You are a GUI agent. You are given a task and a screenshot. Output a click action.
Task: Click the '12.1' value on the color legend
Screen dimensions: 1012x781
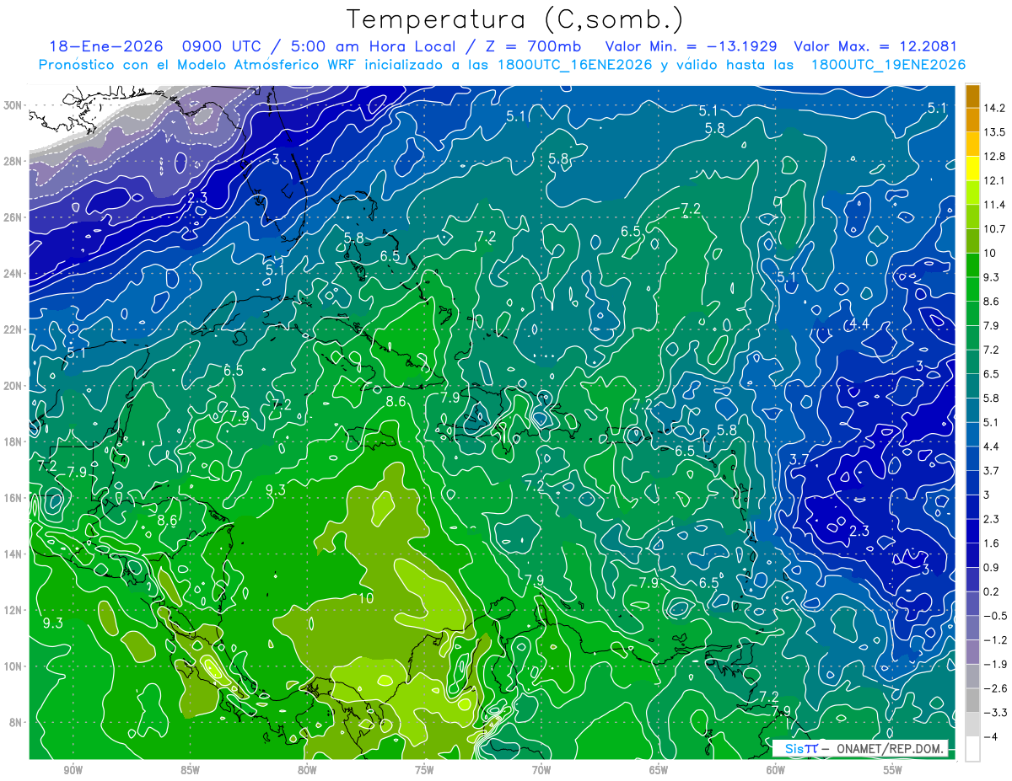pyautogui.click(x=995, y=180)
